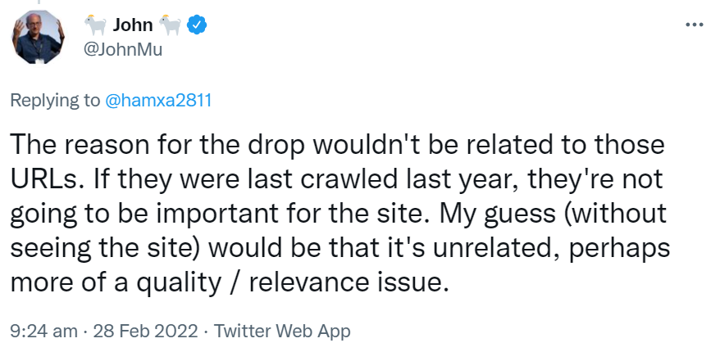
Task: Open the tweet's three-dot more options menu
Action: point(694,25)
